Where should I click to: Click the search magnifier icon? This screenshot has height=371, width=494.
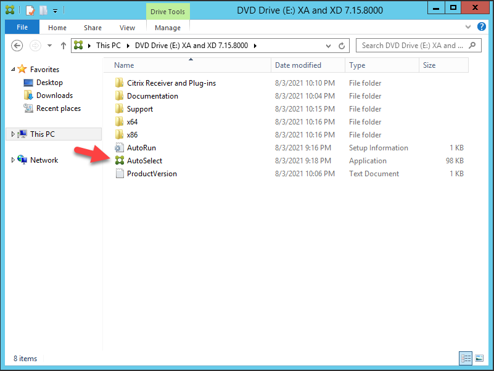coord(472,46)
